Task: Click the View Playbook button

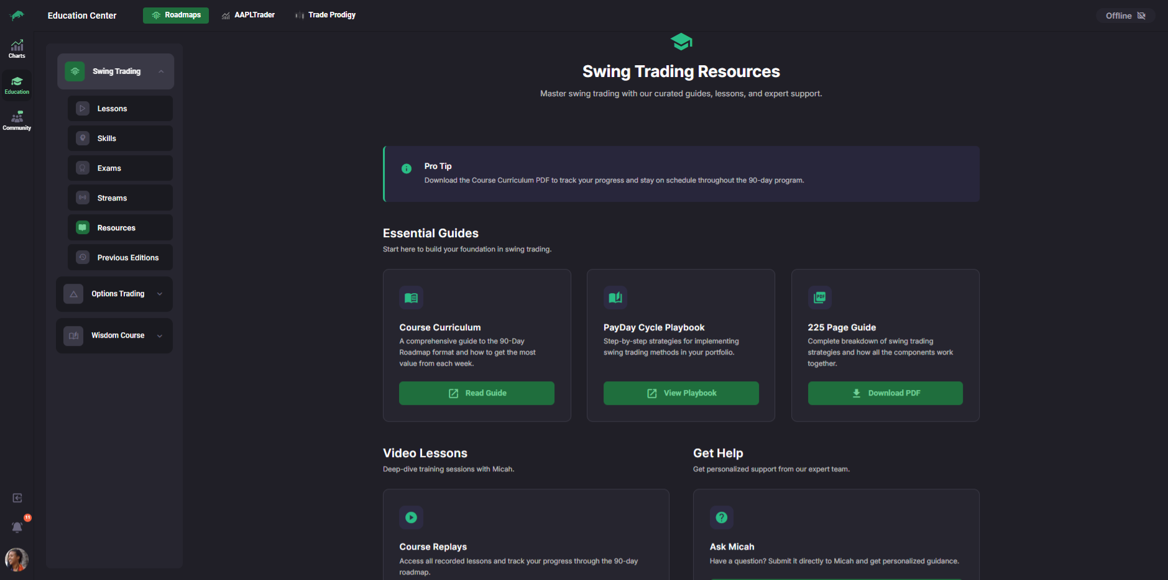Action: click(681, 393)
